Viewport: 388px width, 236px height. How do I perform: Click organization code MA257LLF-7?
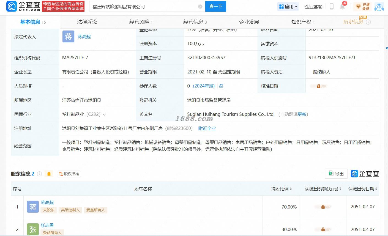pos(75,57)
